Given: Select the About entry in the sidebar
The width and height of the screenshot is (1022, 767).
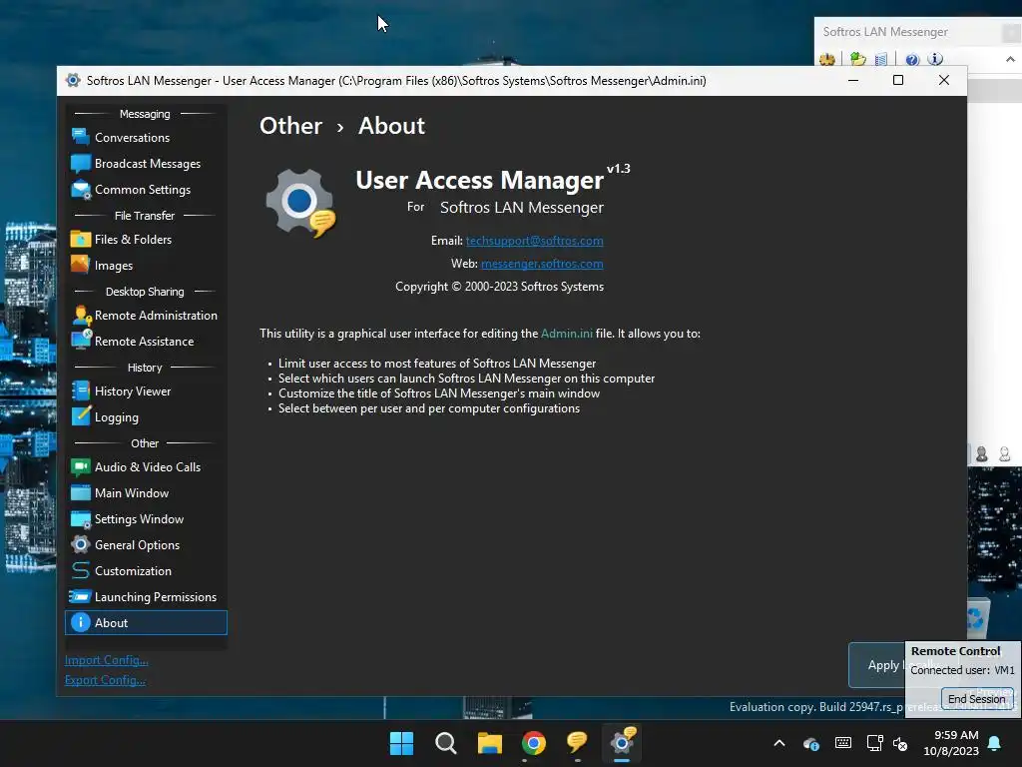Looking at the screenshot, I should (x=146, y=623).
